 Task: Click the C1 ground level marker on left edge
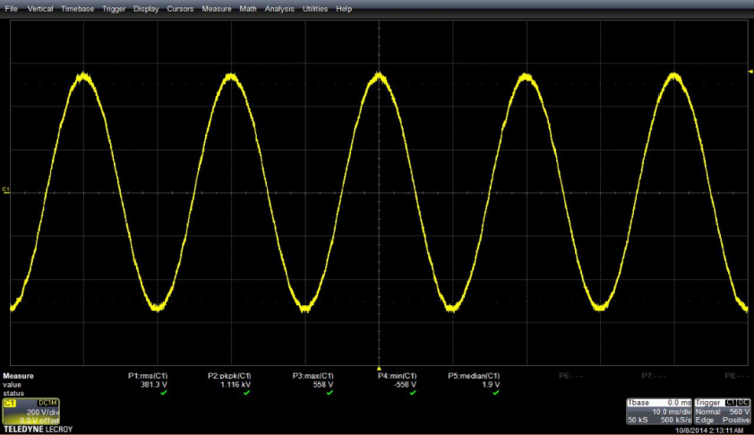pos(5,191)
